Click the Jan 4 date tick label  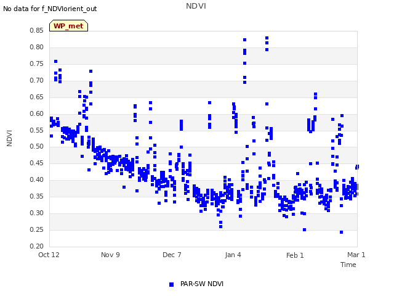233,255
